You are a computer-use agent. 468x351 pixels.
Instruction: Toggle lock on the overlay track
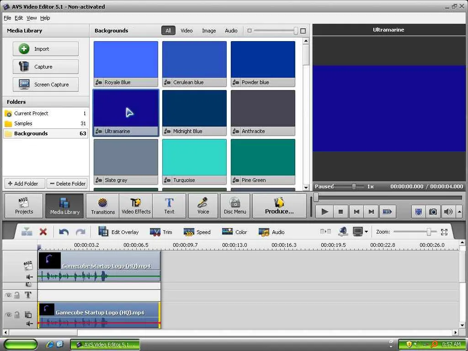click(x=17, y=314)
